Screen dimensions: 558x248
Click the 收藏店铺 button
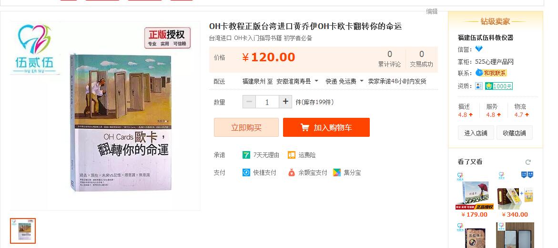514,133
